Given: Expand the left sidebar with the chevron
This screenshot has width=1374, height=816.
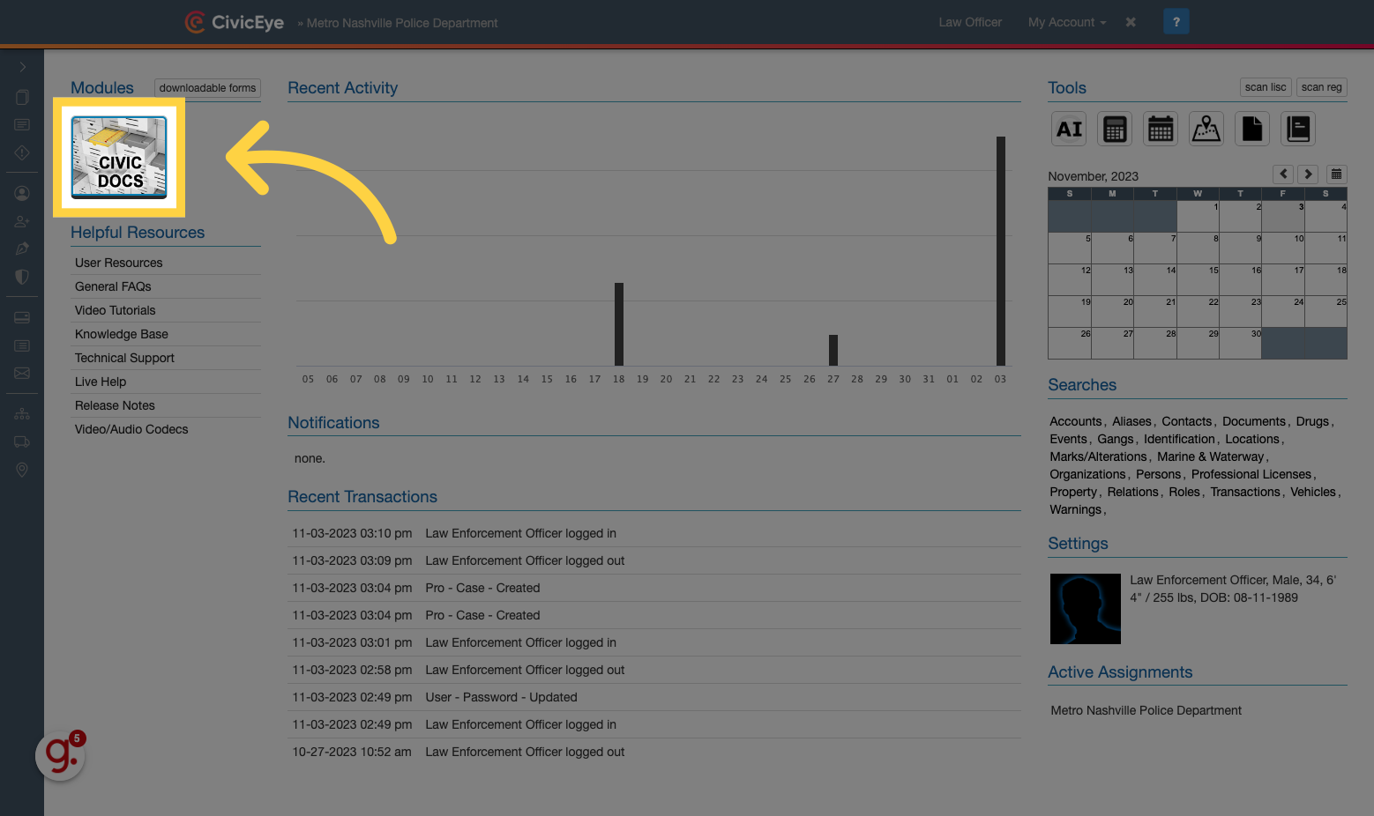Looking at the screenshot, I should [x=22, y=67].
